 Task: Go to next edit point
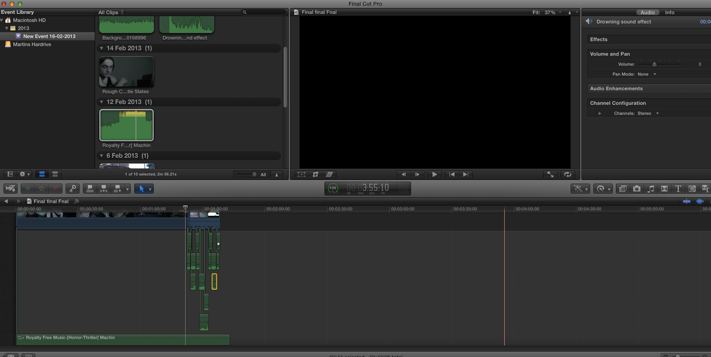[466, 174]
